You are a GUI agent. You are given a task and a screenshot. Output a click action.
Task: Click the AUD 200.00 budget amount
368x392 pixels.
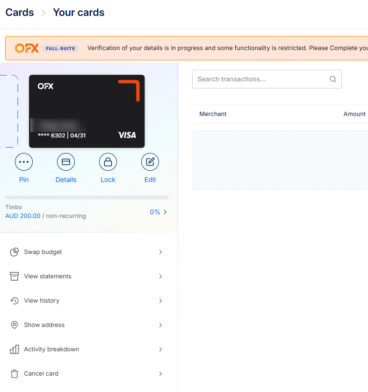pyautogui.click(x=23, y=216)
